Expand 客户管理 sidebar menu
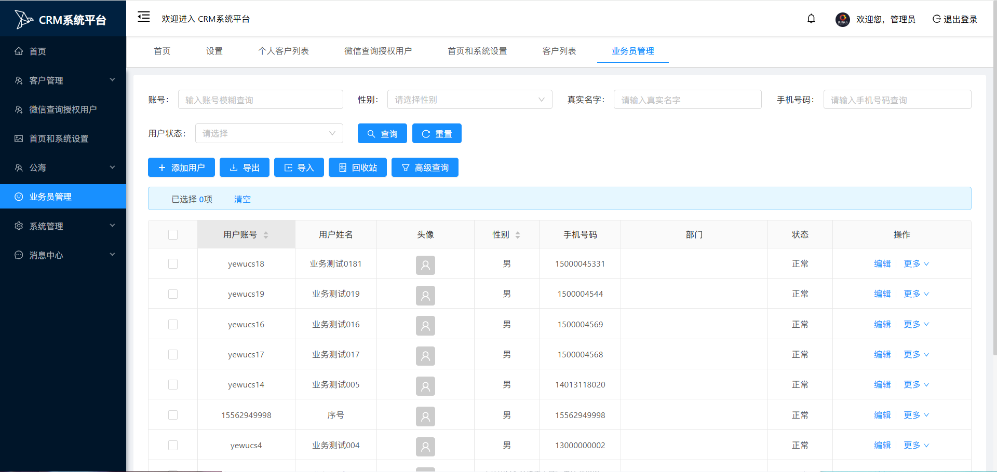The height and width of the screenshot is (472, 997). point(112,80)
